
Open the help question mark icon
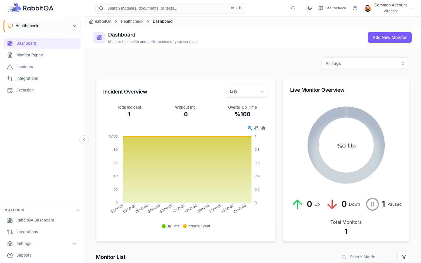pyautogui.click(x=355, y=8)
